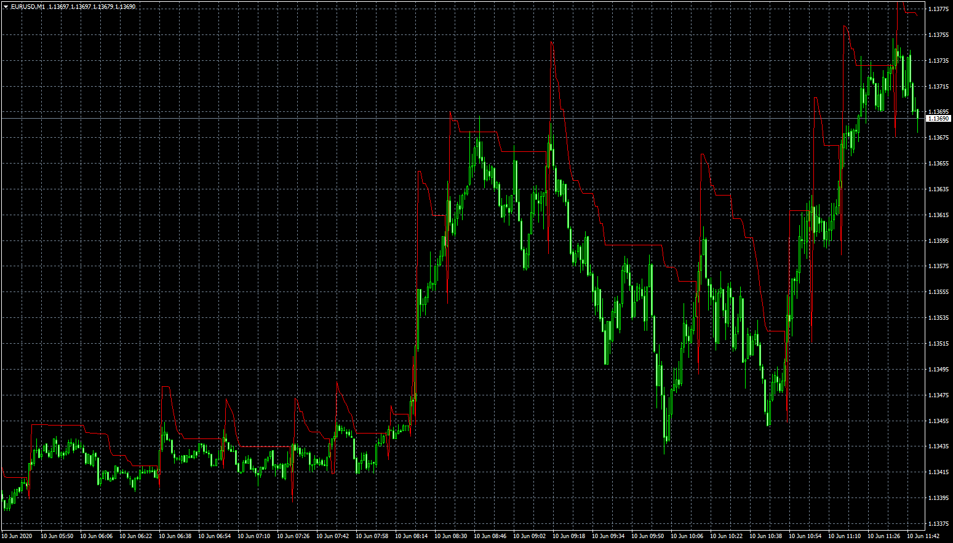953x543 pixels.
Task: Click the 10 Jun 09:50 time label
Action: click(647, 536)
